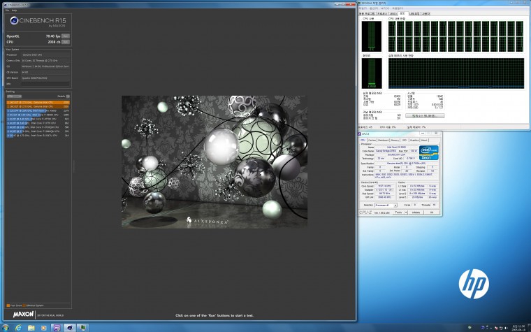This screenshot has width=531, height=332.
Task: Click the memory usage meter in Task Manager
Action: pyautogui.click(x=372, y=73)
